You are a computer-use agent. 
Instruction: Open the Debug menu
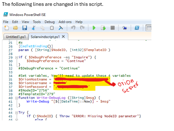click(50, 22)
